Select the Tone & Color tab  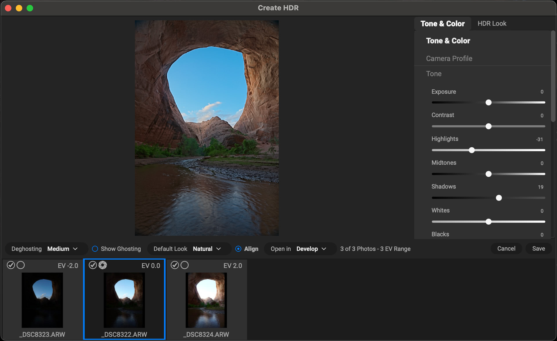coord(442,23)
